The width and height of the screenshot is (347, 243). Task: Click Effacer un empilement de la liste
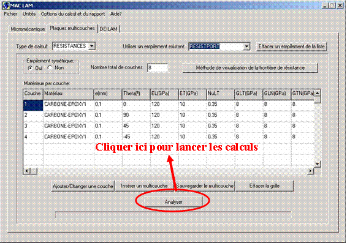click(291, 47)
